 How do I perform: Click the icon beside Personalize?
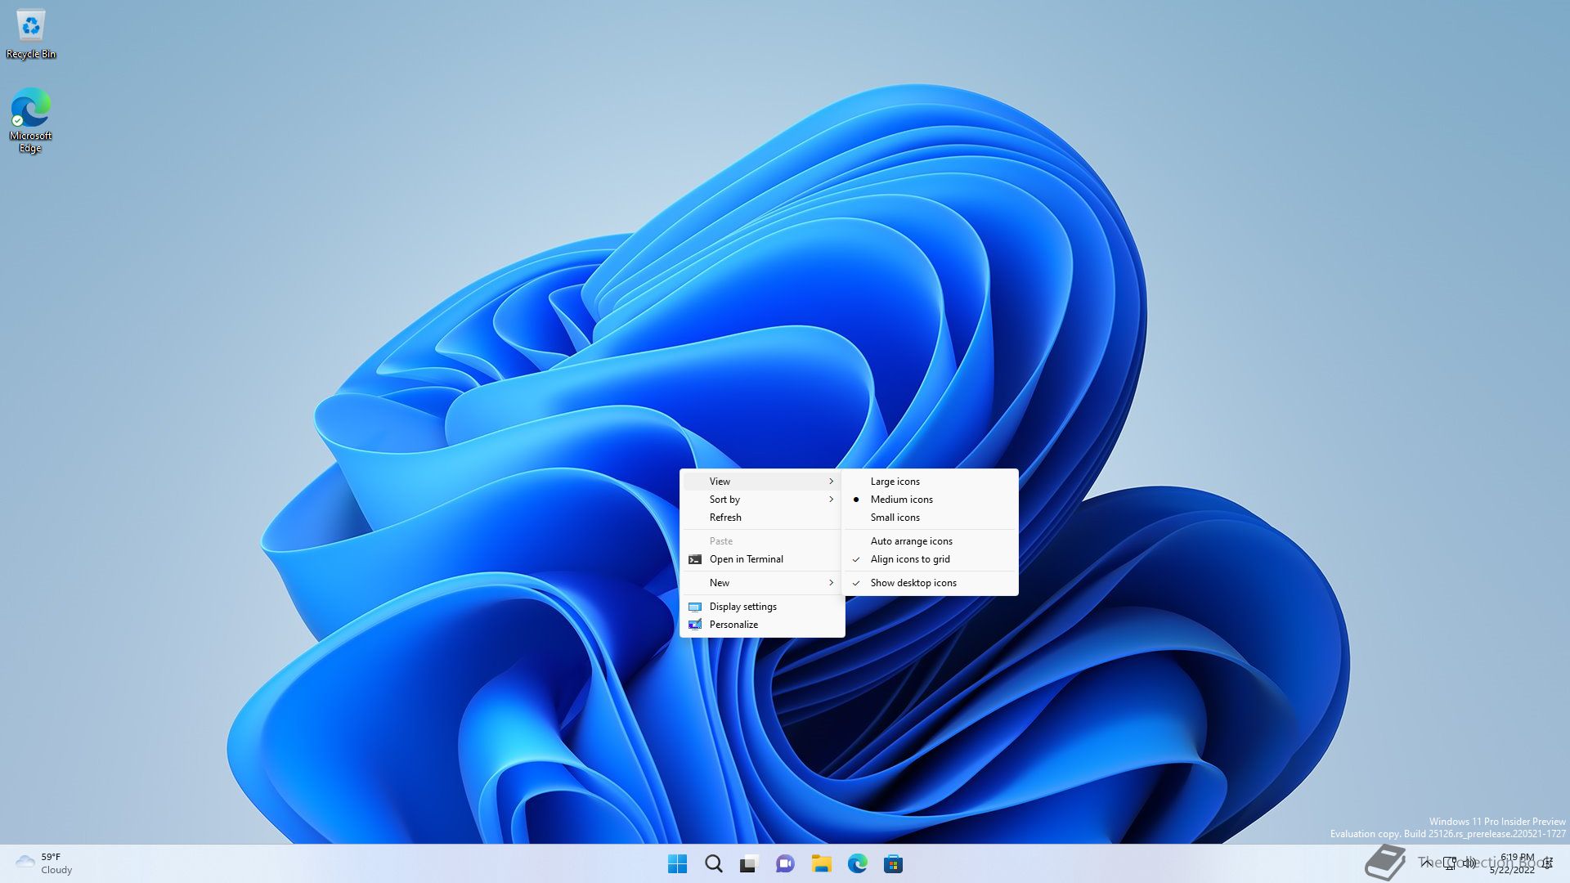coord(695,625)
